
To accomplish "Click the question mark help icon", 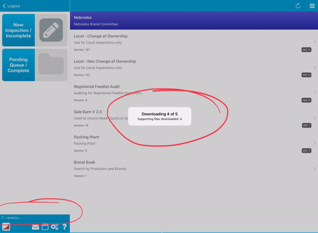I will point(65,227).
